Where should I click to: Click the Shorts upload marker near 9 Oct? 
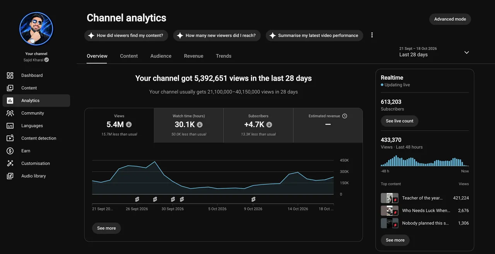[x=253, y=199]
